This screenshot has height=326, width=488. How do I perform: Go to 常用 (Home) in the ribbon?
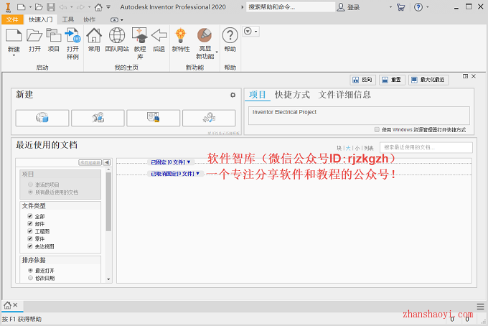(x=94, y=35)
